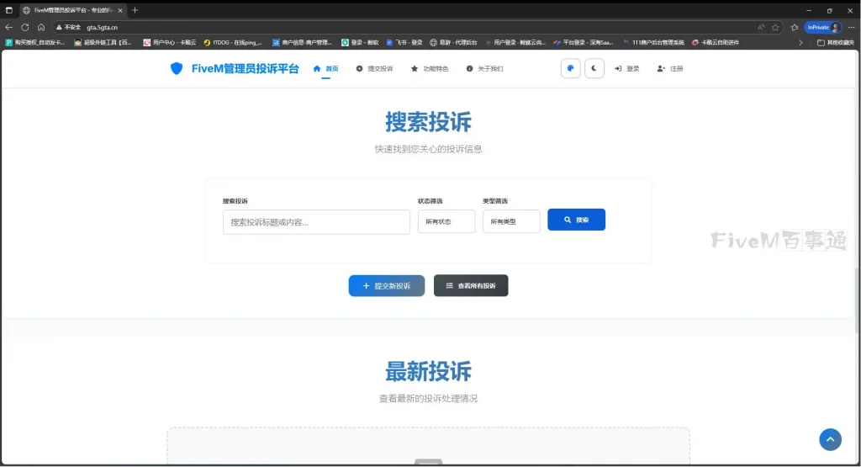Open the 关于我们 navigation item
The height and width of the screenshot is (467, 861).
(485, 69)
